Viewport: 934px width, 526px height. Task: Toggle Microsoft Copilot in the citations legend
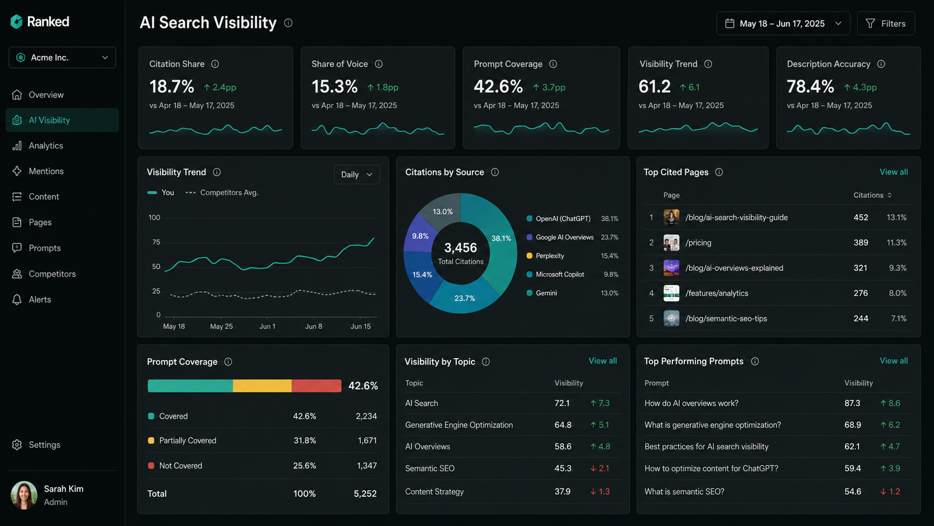572,274
